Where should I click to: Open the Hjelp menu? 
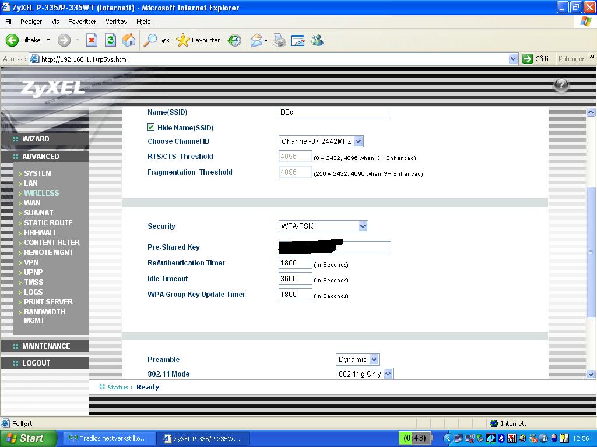(143, 22)
